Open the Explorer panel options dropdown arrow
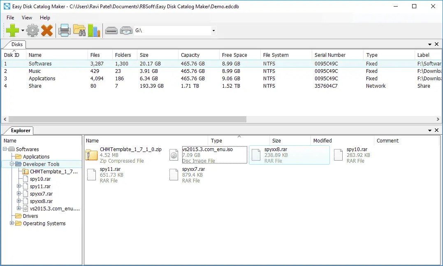Screen dimensions: 443x266 pyautogui.click(x=430, y=130)
